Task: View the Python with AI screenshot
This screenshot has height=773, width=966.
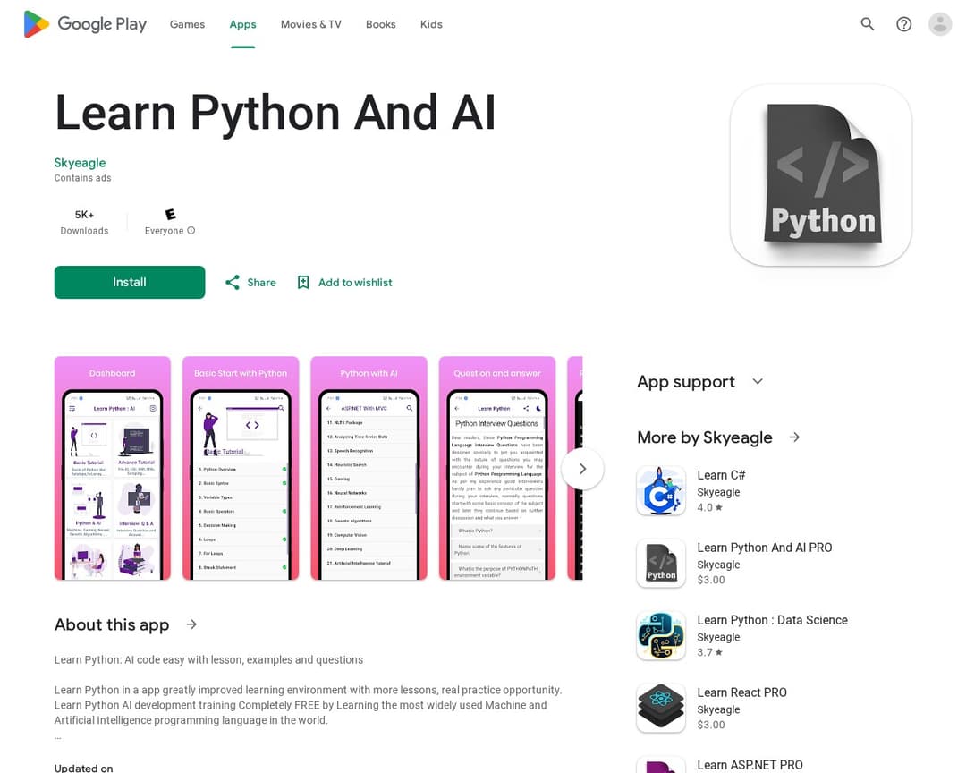Action: click(369, 468)
